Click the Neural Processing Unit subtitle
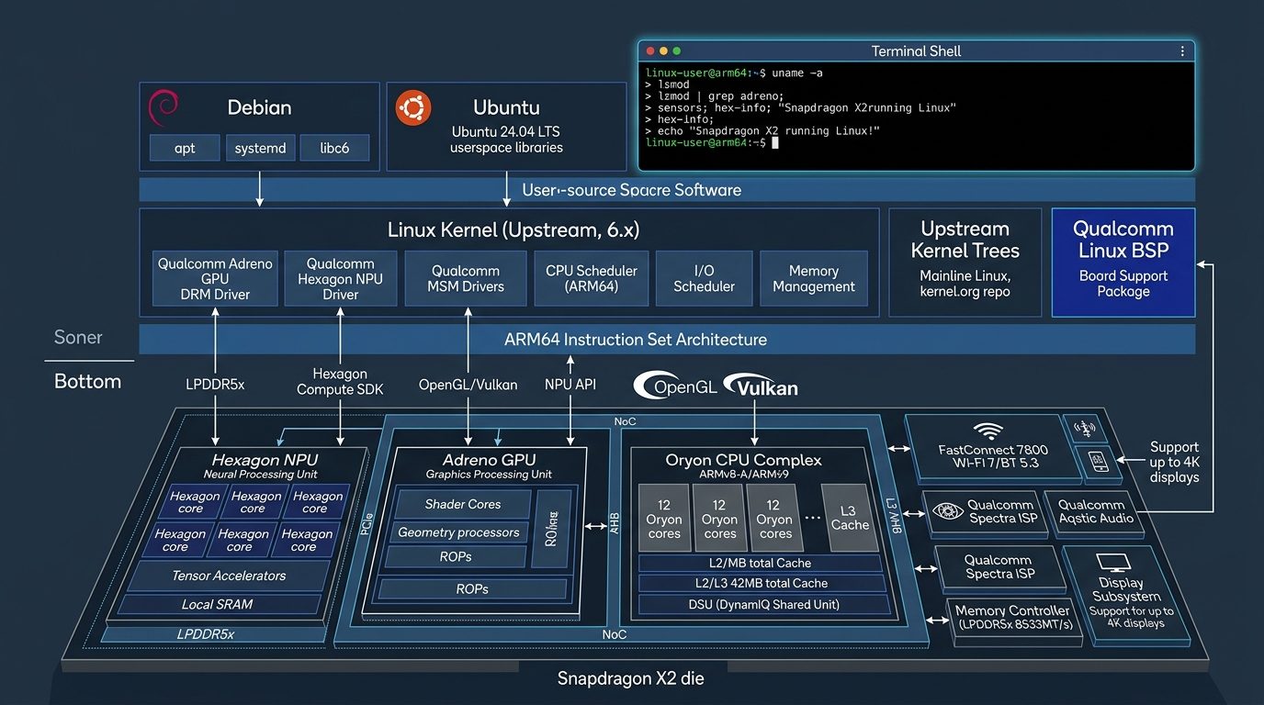The width and height of the screenshot is (1264, 705). pos(261,475)
